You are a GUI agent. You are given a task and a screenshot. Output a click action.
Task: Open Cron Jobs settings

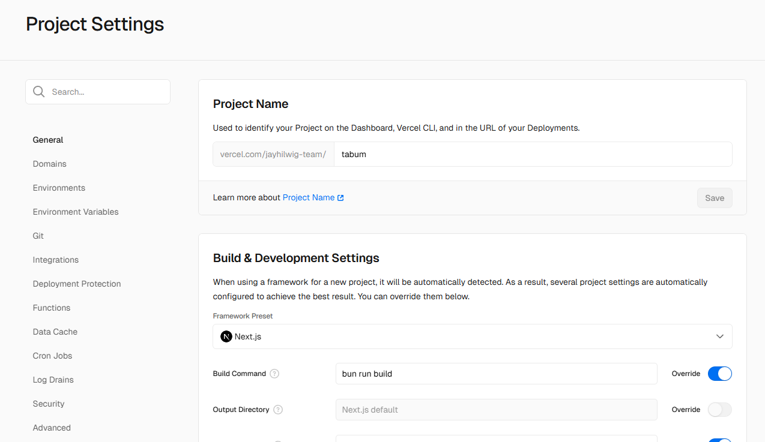pos(53,356)
